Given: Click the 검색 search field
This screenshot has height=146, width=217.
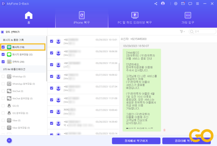Looking at the screenshot, I should (202, 32).
